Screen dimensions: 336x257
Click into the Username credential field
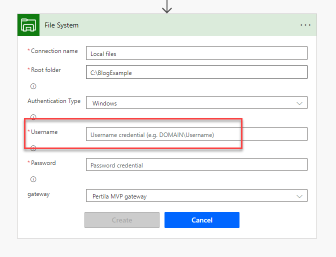(196, 134)
